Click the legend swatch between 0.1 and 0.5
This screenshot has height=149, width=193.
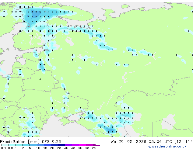(x=5, y=145)
